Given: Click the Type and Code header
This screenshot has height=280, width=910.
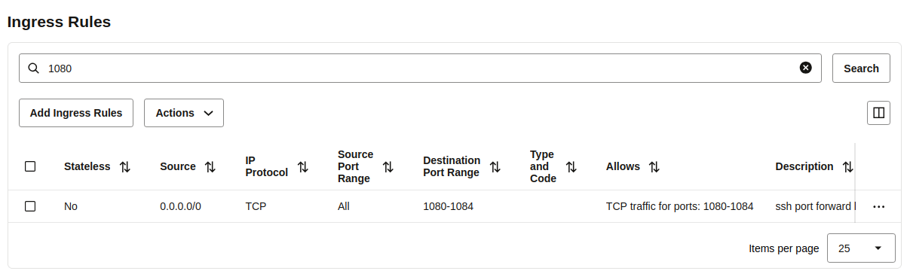Looking at the screenshot, I should pos(544,167).
